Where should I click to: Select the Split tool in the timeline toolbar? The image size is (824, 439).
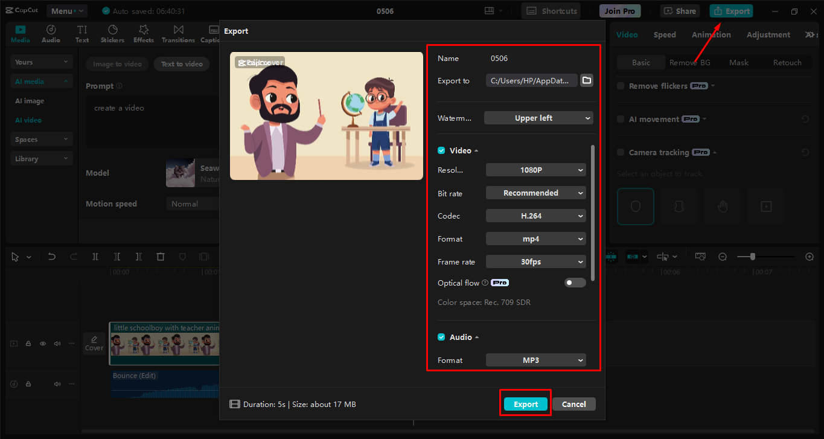coord(95,256)
